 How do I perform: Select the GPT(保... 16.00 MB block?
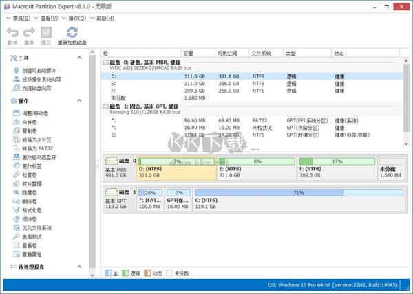coord(178,199)
